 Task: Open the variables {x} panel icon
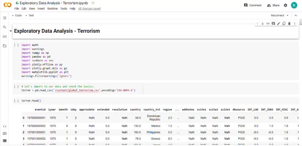(x=4, y=36)
